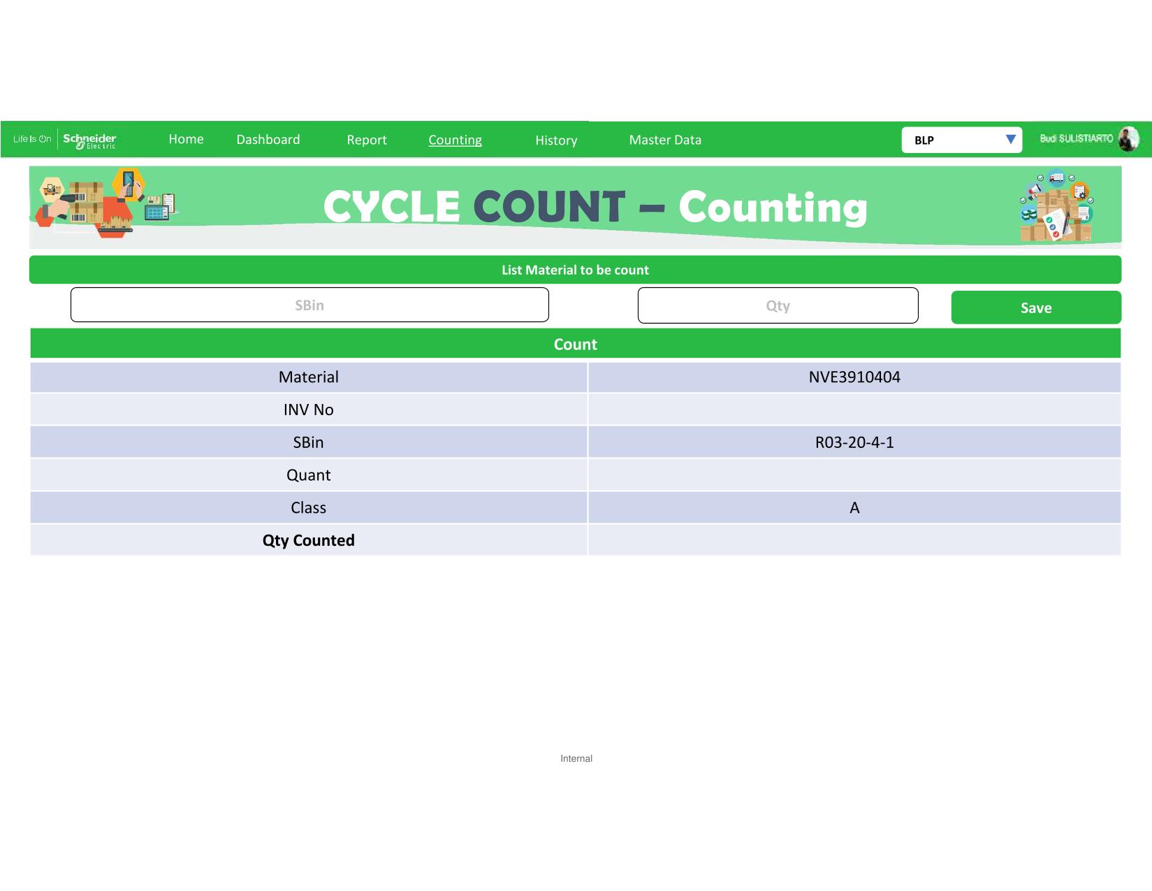This screenshot has height=891, width=1152.
Task: Open the Dashboard menu item
Action: [x=268, y=140]
